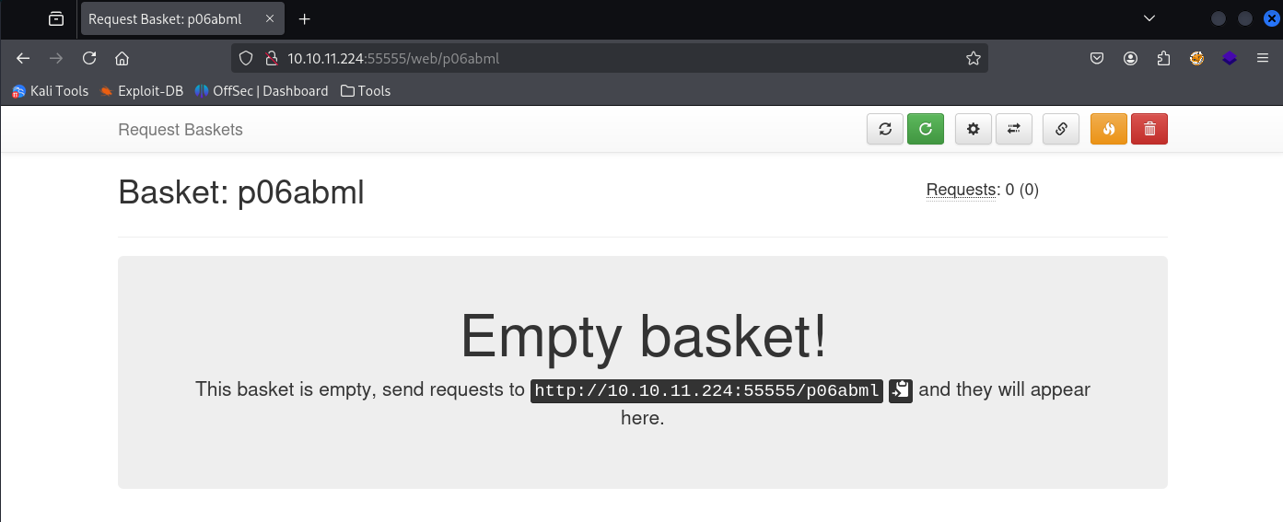Click the Request Baskets home link
This screenshot has height=522, width=1283.
point(181,130)
